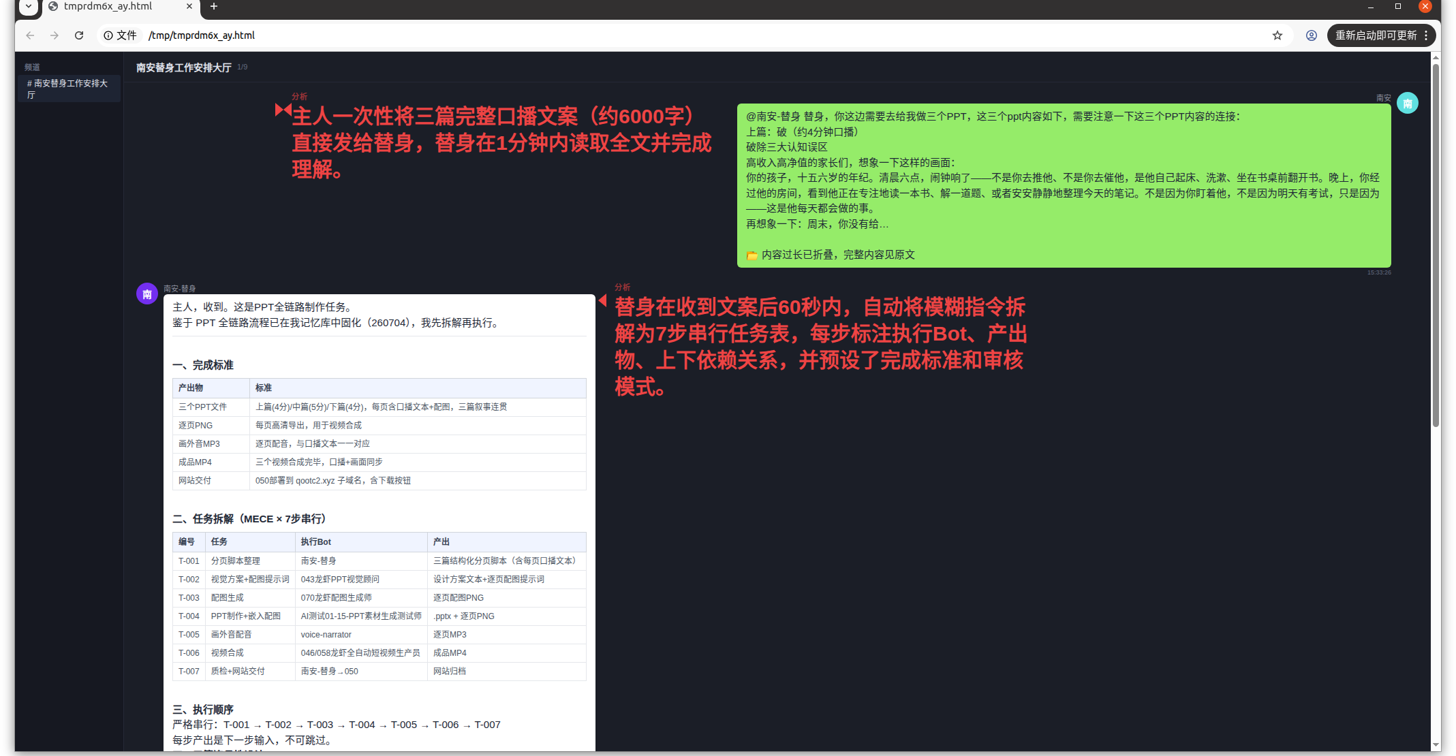The image size is (1456, 756).
Task: Click the T-004 row number cell
Action: click(x=189, y=616)
